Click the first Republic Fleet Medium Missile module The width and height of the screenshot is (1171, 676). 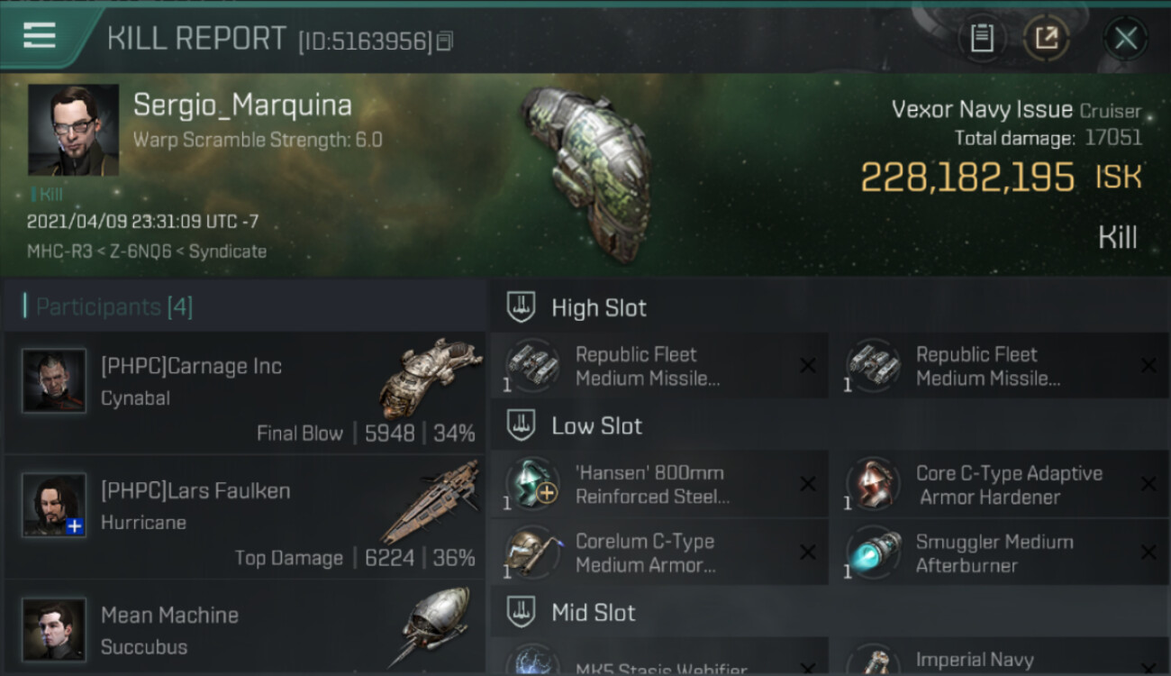659,366
